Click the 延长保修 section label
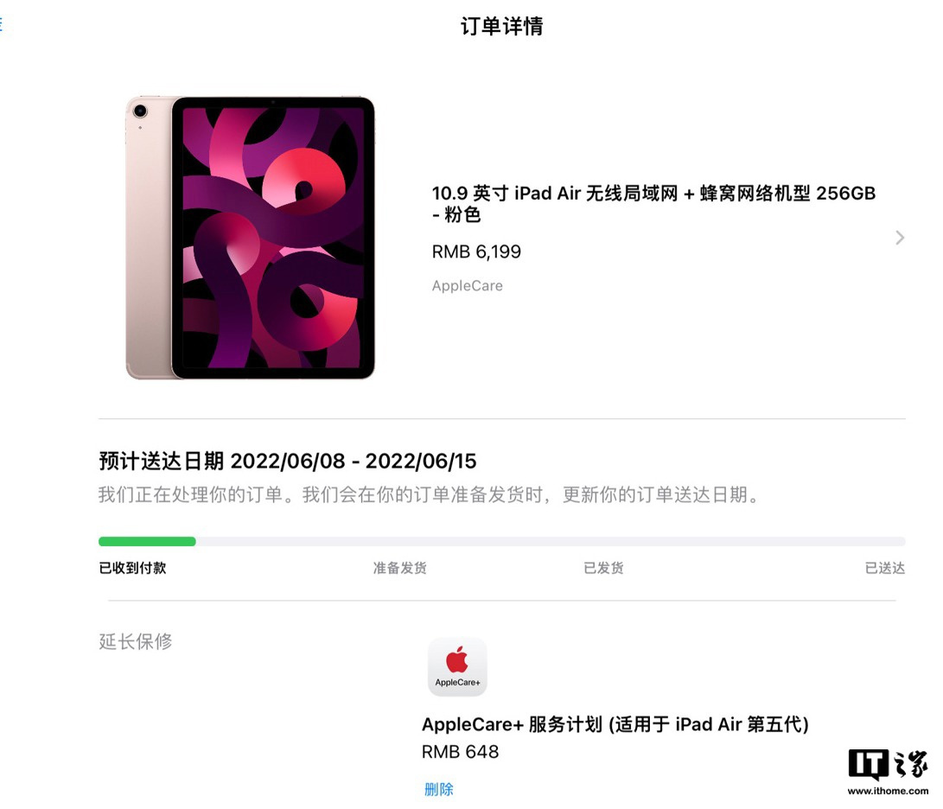The height and width of the screenshot is (809, 943). click(x=136, y=641)
